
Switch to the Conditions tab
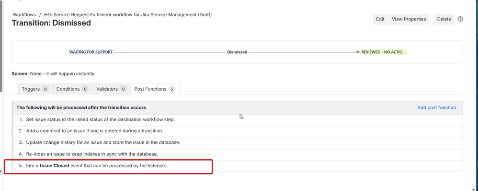click(72, 89)
